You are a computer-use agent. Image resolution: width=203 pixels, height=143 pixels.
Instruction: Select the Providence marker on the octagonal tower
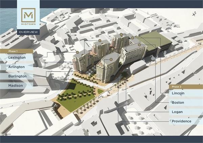(x=111, y=59)
